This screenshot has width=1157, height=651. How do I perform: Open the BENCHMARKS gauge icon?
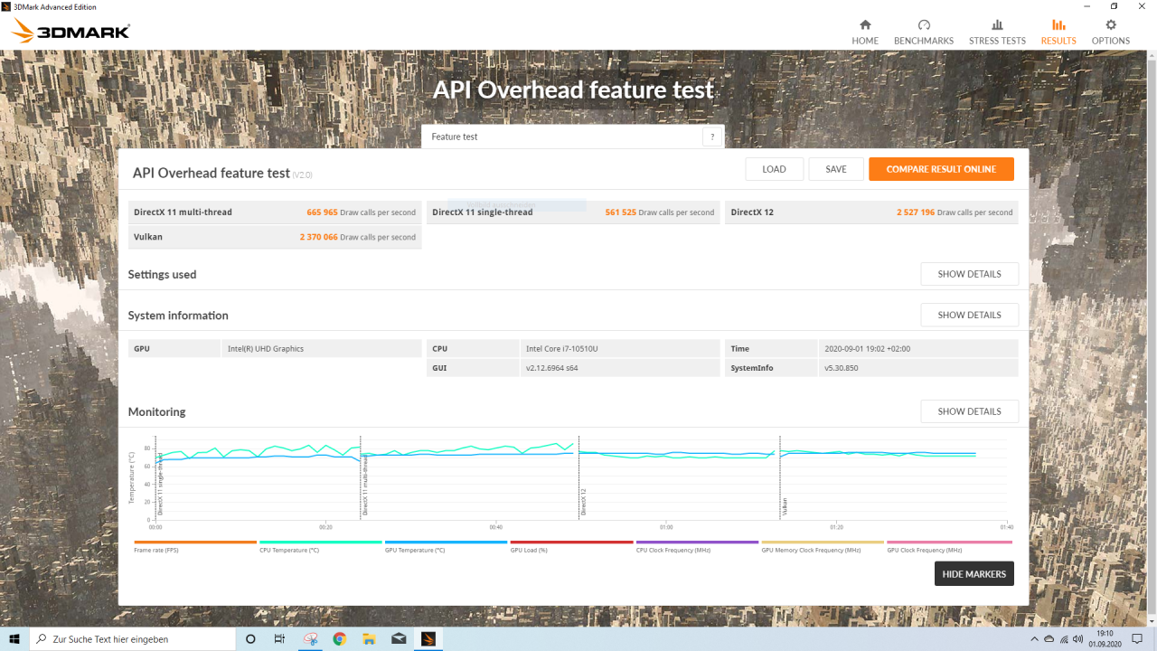click(924, 25)
